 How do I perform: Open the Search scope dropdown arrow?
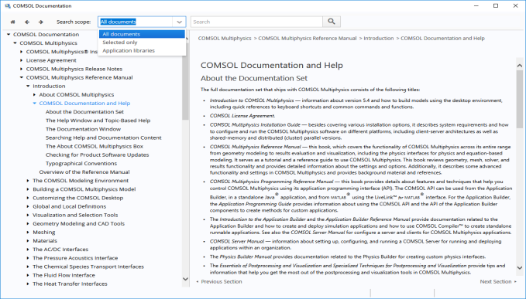click(179, 22)
